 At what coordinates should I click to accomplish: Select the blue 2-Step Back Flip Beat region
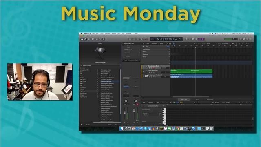pos(191,76)
